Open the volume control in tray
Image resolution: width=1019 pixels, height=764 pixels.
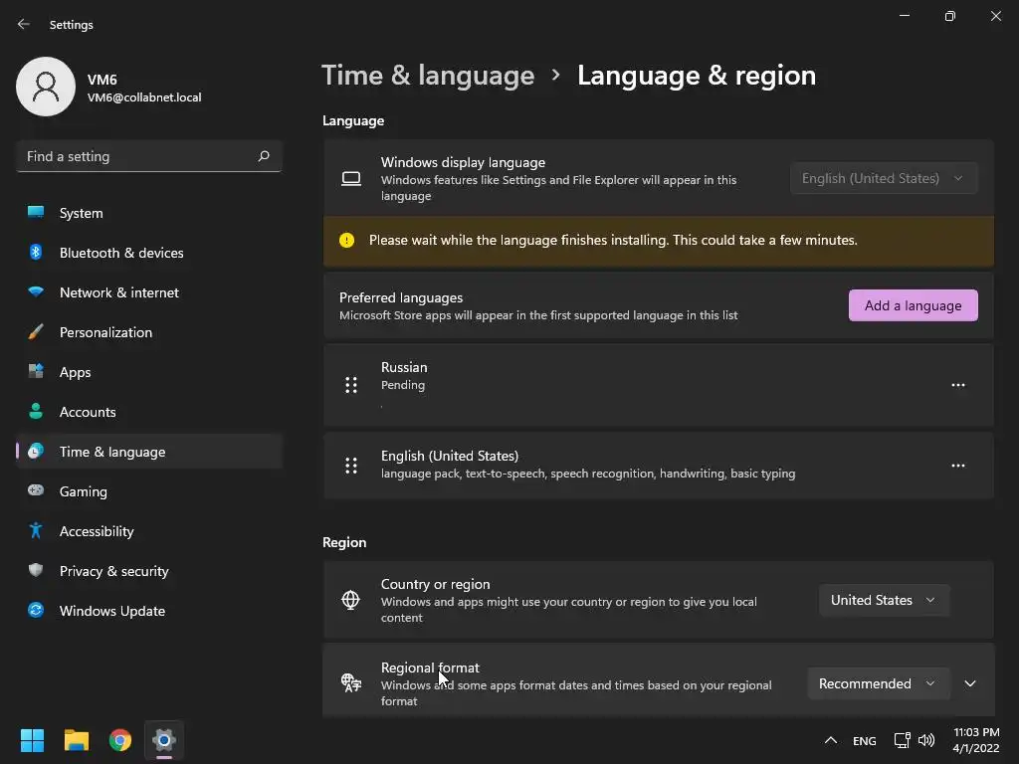[926, 740]
